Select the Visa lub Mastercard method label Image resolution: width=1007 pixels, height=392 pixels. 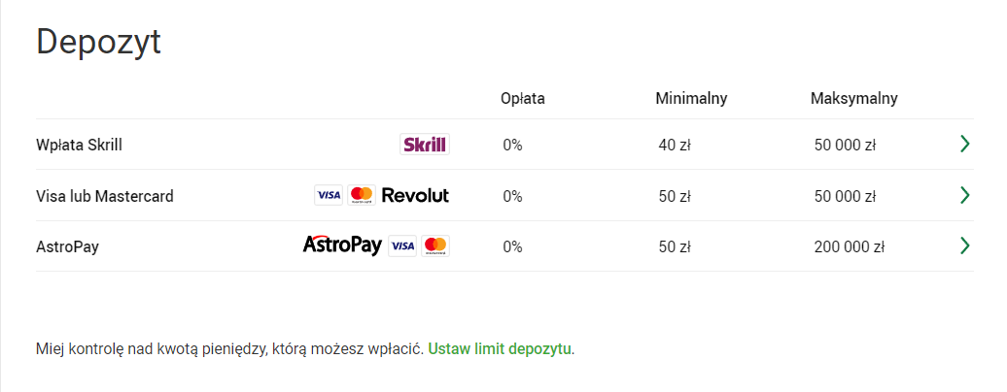pyautogui.click(x=104, y=196)
